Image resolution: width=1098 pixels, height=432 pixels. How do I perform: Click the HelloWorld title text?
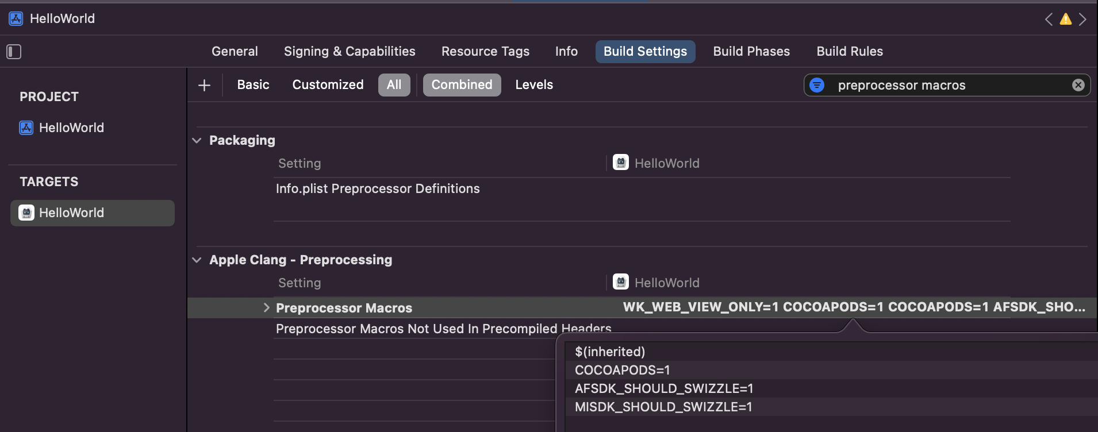pyautogui.click(x=62, y=18)
